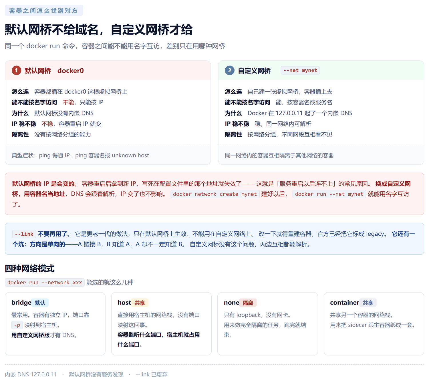
Task: Click the text 不稳，容器重启 IP 就变
Action: pyautogui.click(x=71, y=124)
